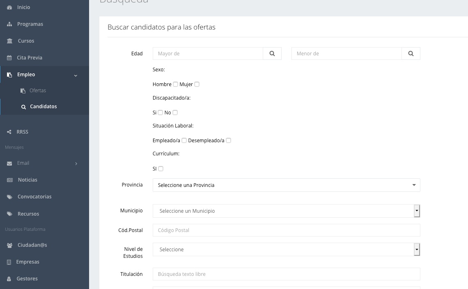This screenshot has height=289, width=468.
Task: Expand the Nivel de Estudios select
Action: click(x=286, y=250)
